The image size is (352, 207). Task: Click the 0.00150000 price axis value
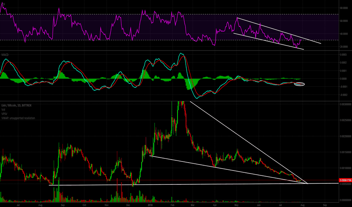[x=346, y=152]
